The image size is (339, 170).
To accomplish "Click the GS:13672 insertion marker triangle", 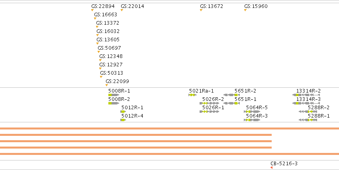I will point(201,10).
